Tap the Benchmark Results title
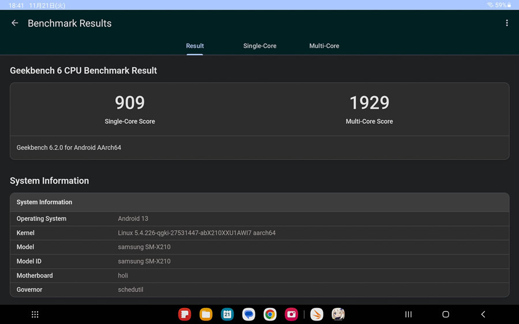Image resolution: width=519 pixels, height=324 pixels. [70, 23]
